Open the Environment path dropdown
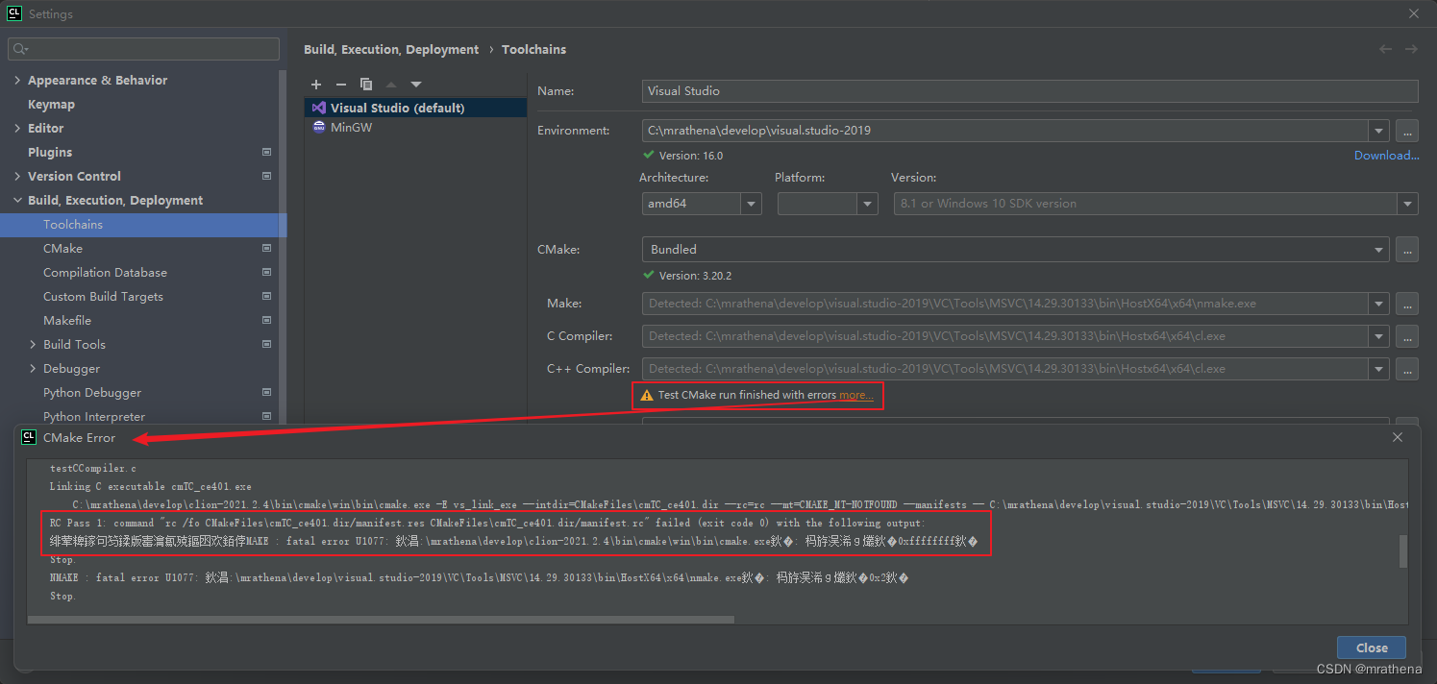Screen dimensions: 1437x684 point(1379,131)
